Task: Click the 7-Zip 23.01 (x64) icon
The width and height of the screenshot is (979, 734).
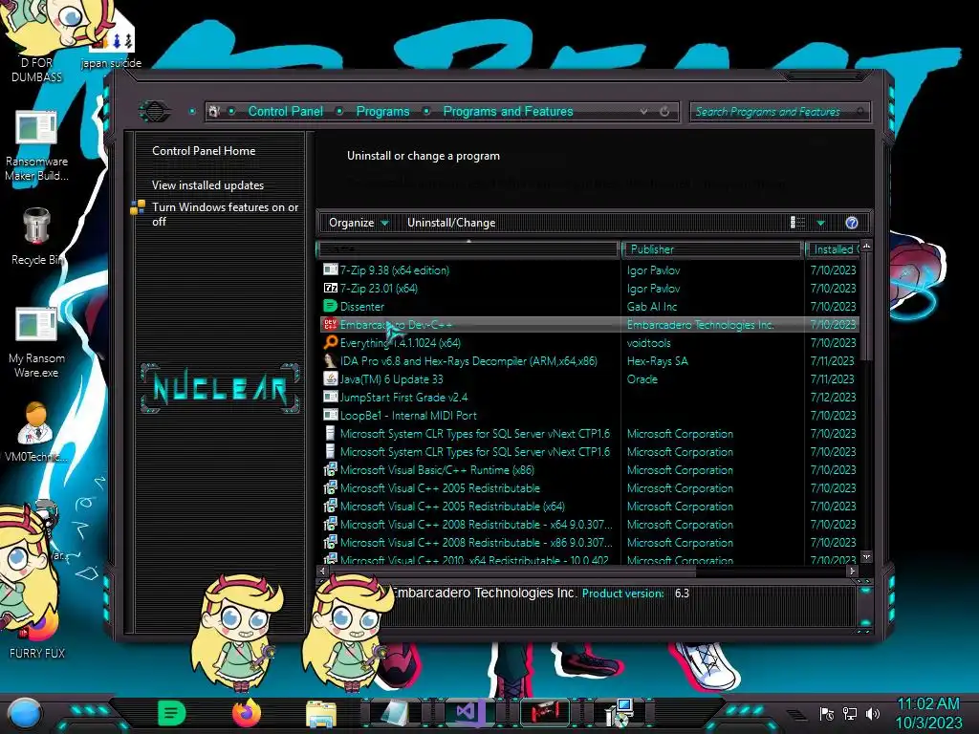Action: coord(330,289)
